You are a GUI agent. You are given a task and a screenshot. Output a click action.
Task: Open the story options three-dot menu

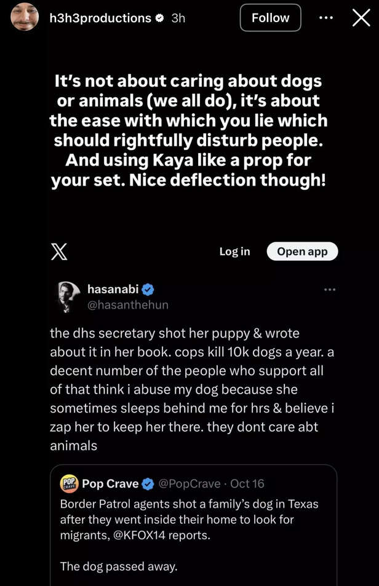(325, 17)
